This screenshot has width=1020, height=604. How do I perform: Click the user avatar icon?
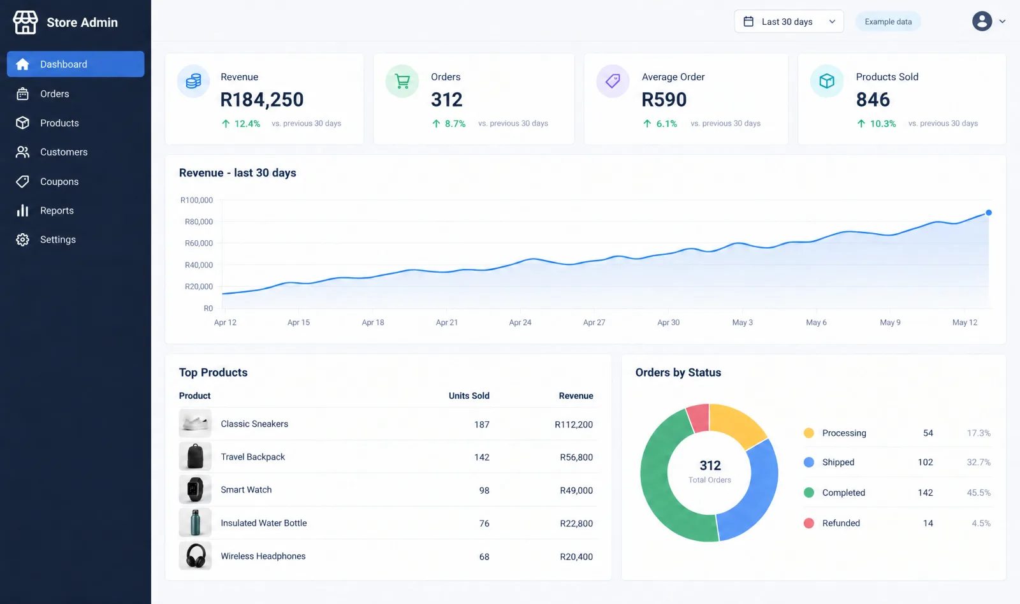pos(982,21)
